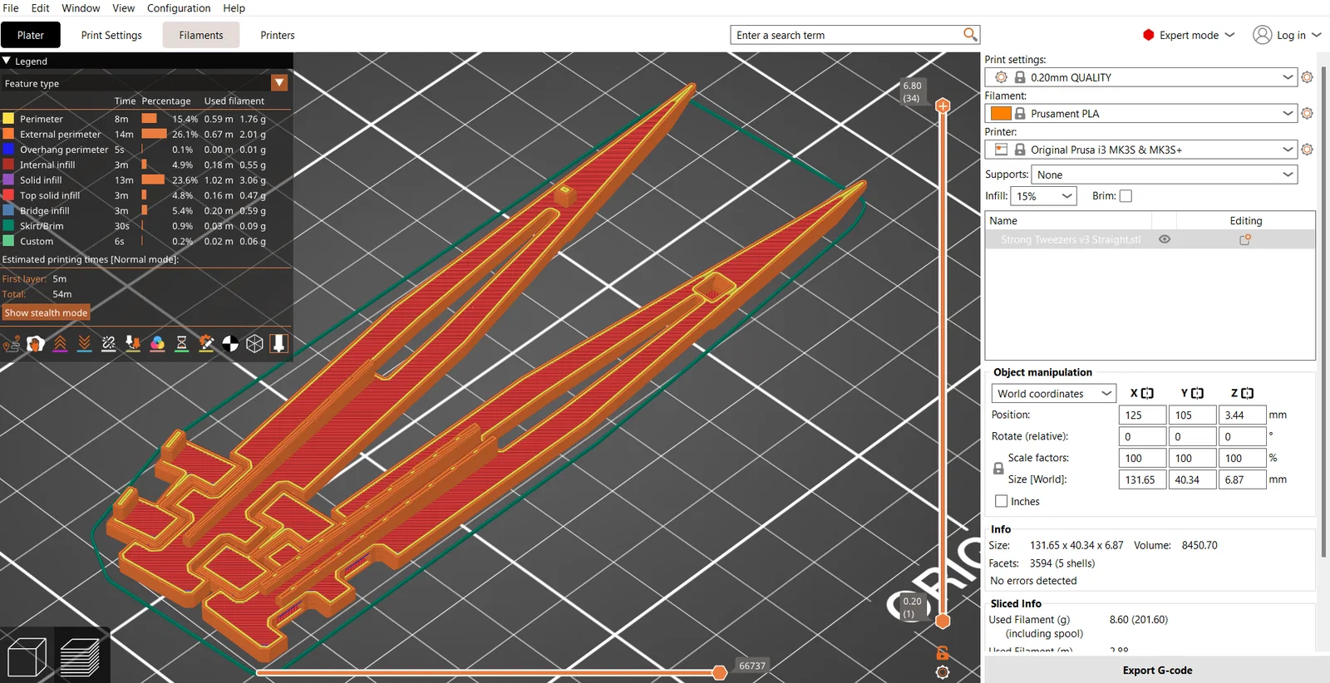Open Expert mode dropdown
1330x683 pixels.
point(1190,35)
